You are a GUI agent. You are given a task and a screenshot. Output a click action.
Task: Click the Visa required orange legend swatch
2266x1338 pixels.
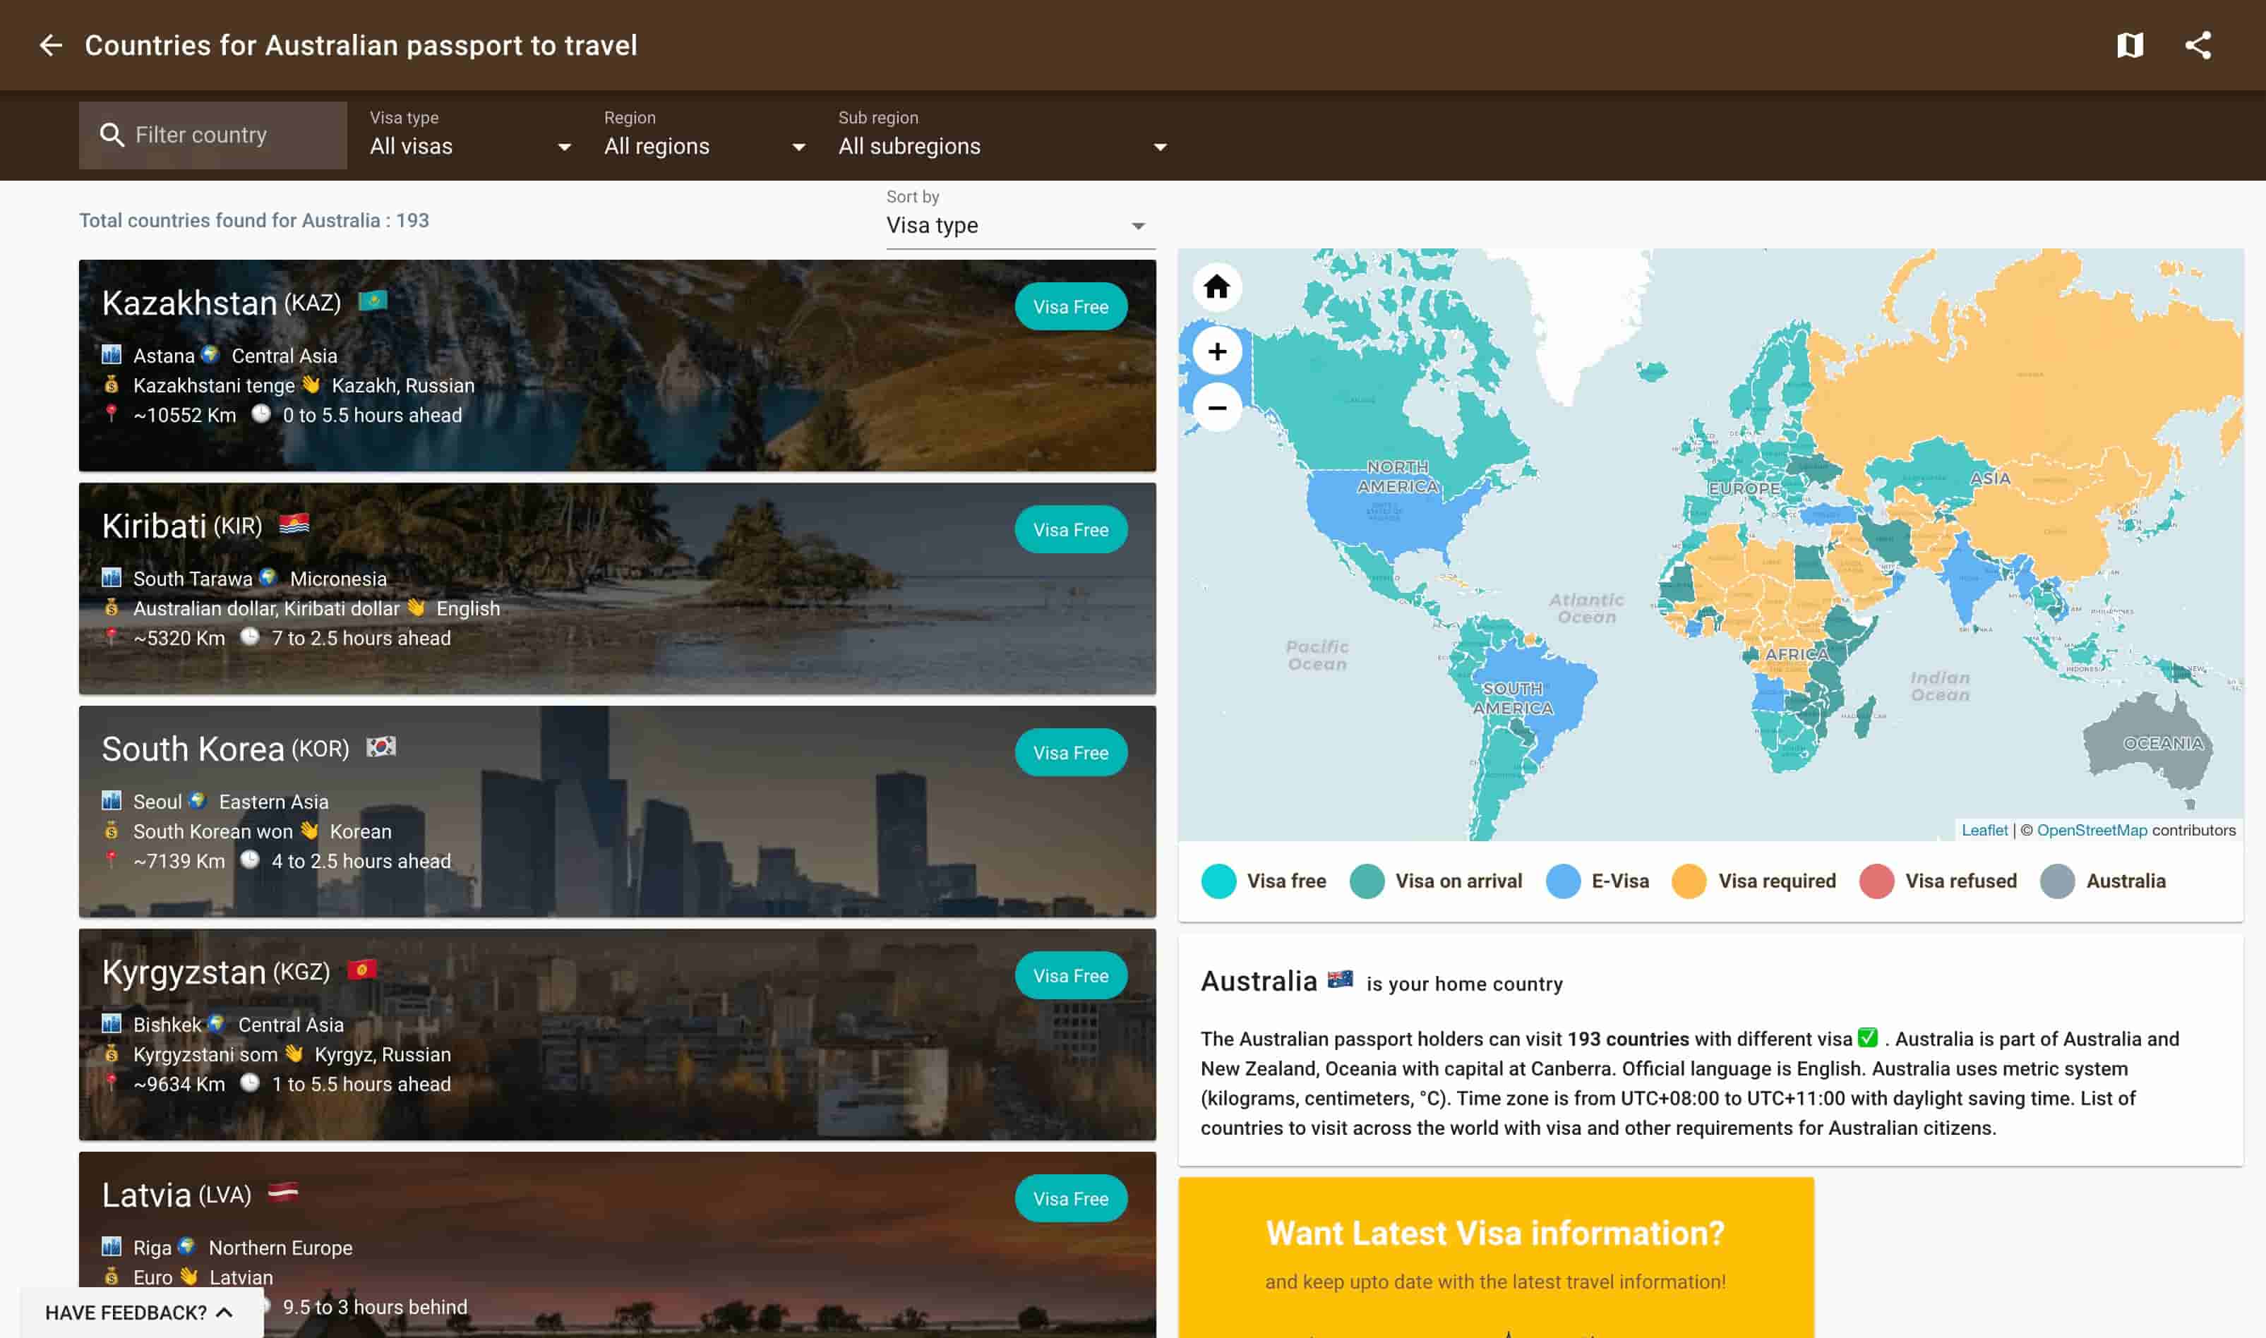(x=1688, y=881)
